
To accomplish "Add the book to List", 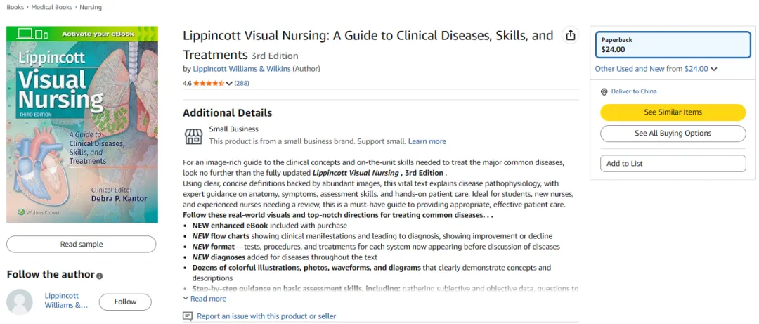I will (673, 164).
